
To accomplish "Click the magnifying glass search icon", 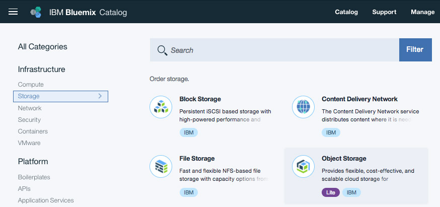I will coord(162,50).
